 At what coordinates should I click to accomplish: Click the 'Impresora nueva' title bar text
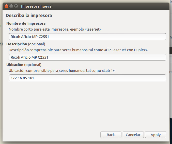tap(36, 6)
